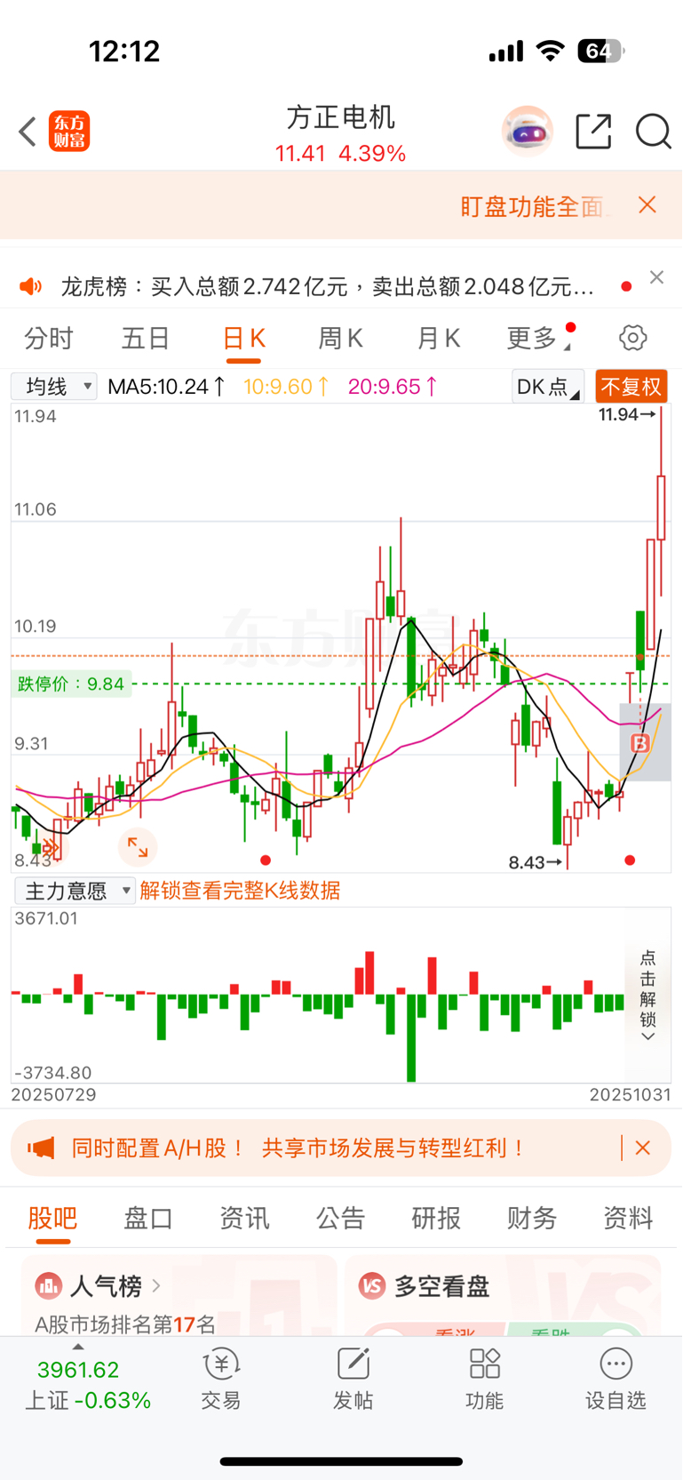
Task: Select the 周K tab
Action: tap(341, 339)
